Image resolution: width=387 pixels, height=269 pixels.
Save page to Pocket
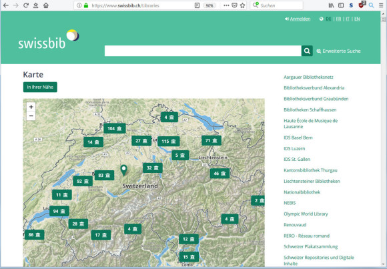tap(234, 5)
